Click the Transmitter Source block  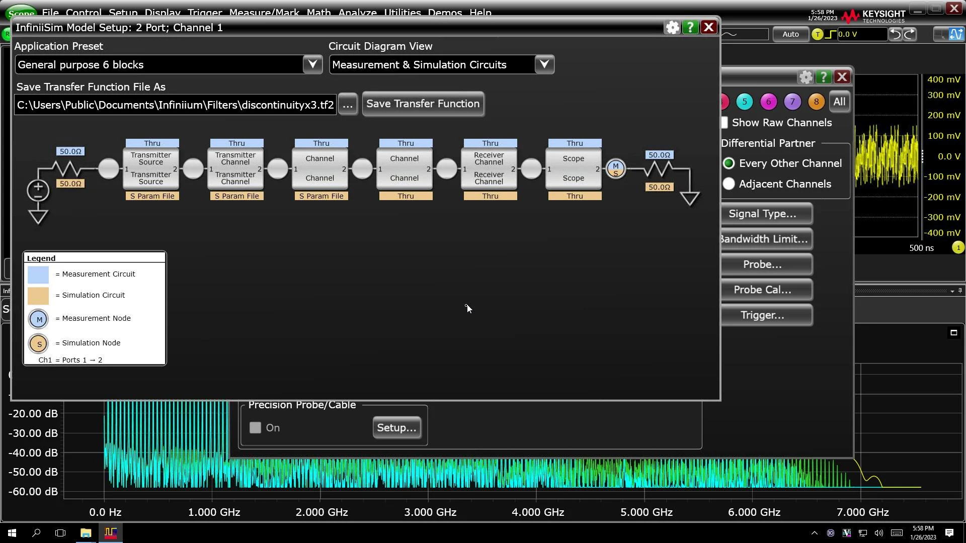(x=151, y=169)
